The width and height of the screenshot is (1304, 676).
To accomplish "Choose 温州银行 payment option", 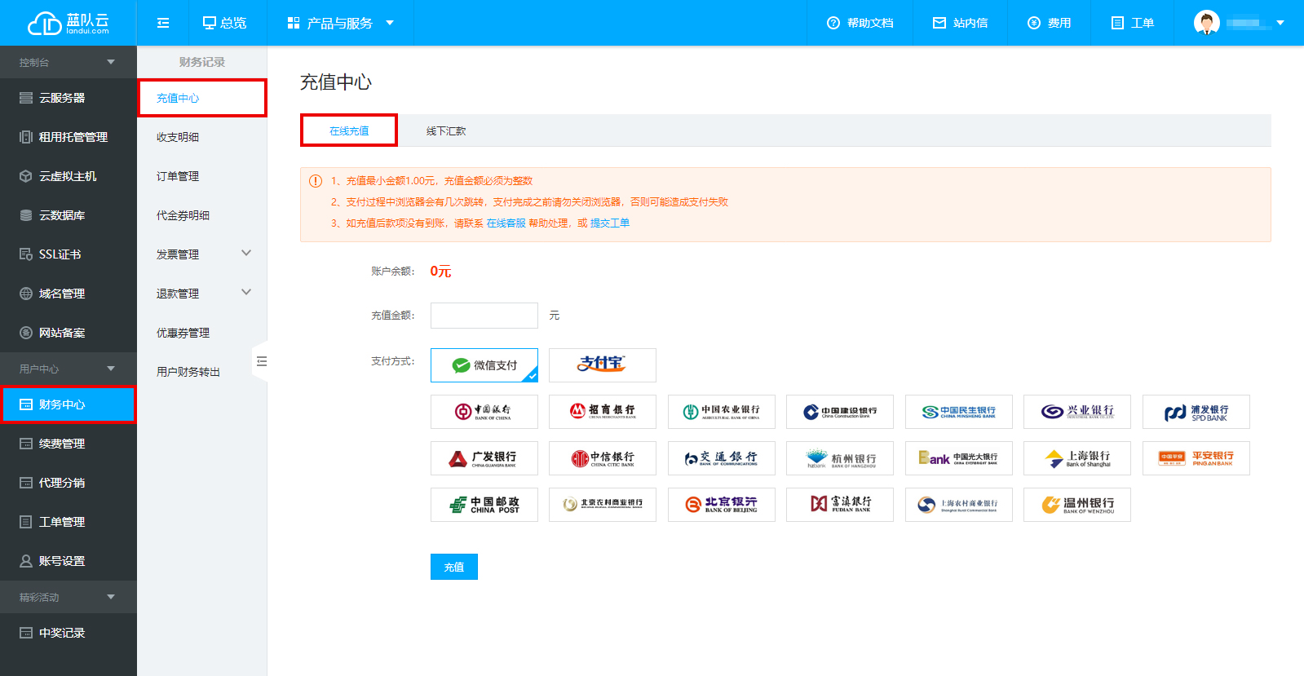I will coord(1077,505).
